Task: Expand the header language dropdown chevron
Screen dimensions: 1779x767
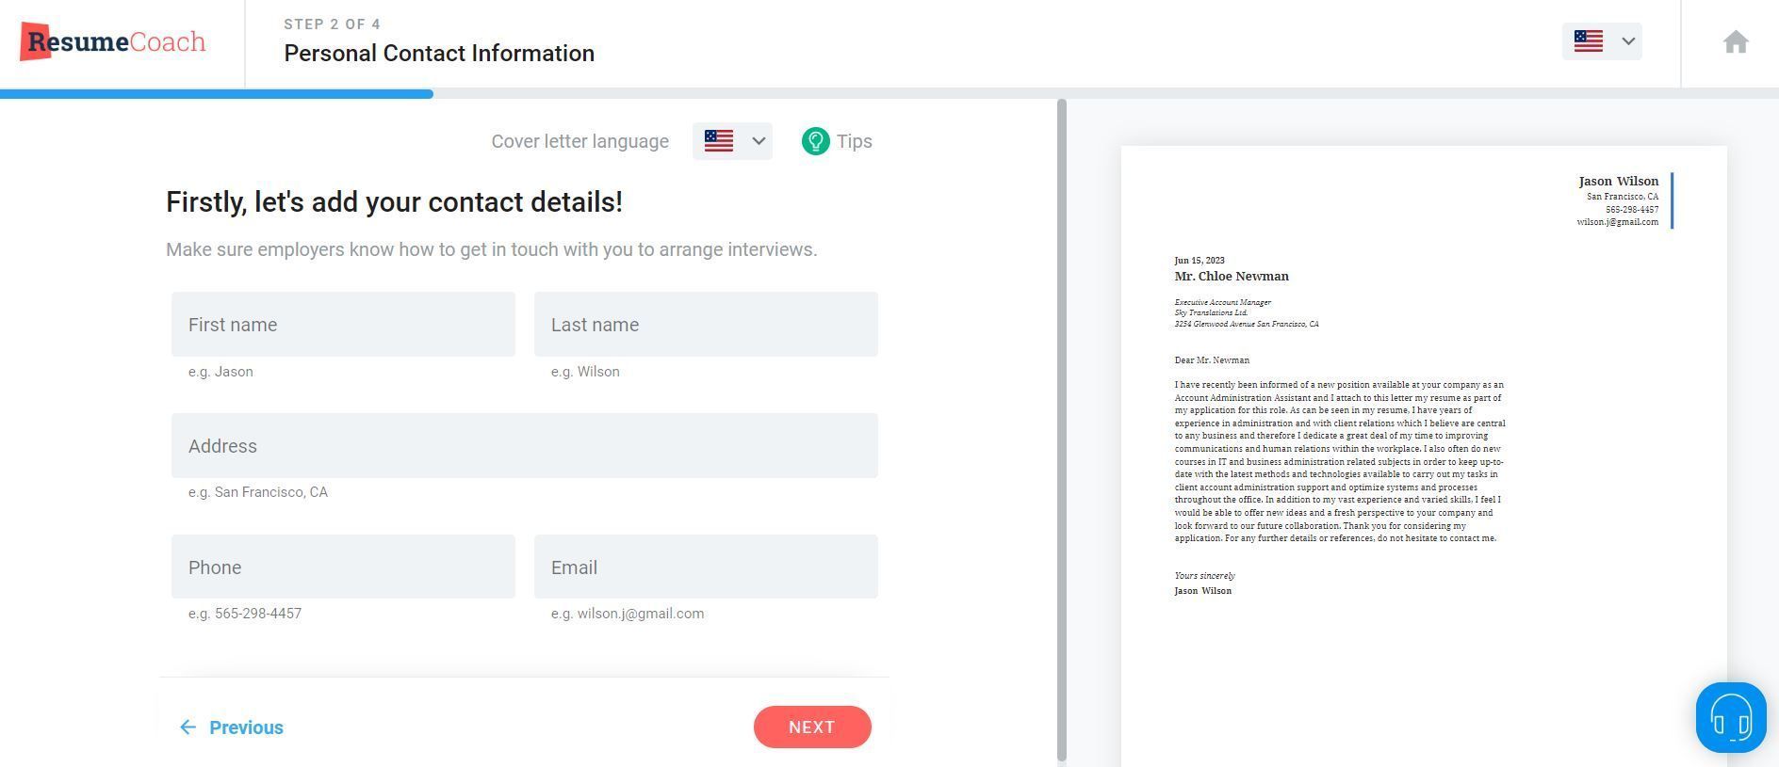Action: click(1627, 41)
